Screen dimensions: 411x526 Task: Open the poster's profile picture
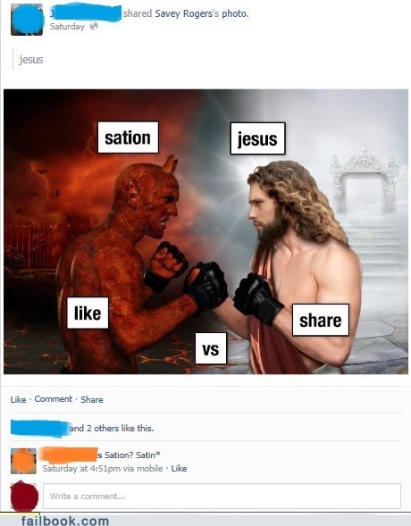click(x=27, y=20)
